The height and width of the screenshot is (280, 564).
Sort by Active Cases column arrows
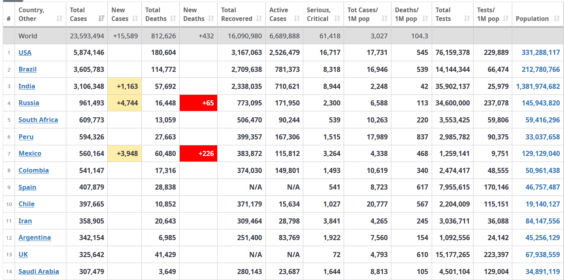(297, 19)
